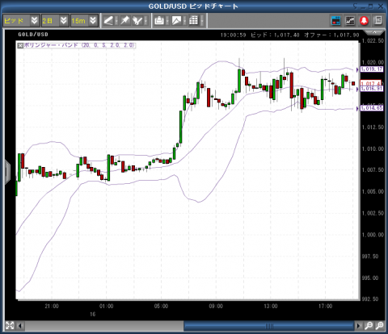
Task: Click the 09:00 time axis label
Action: point(216,307)
